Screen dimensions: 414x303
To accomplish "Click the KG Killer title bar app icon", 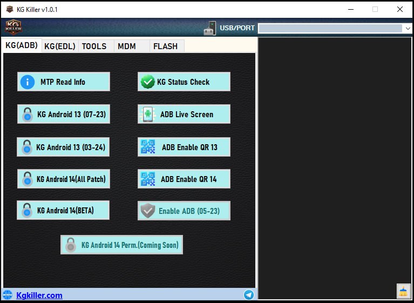I will coord(10,9).
